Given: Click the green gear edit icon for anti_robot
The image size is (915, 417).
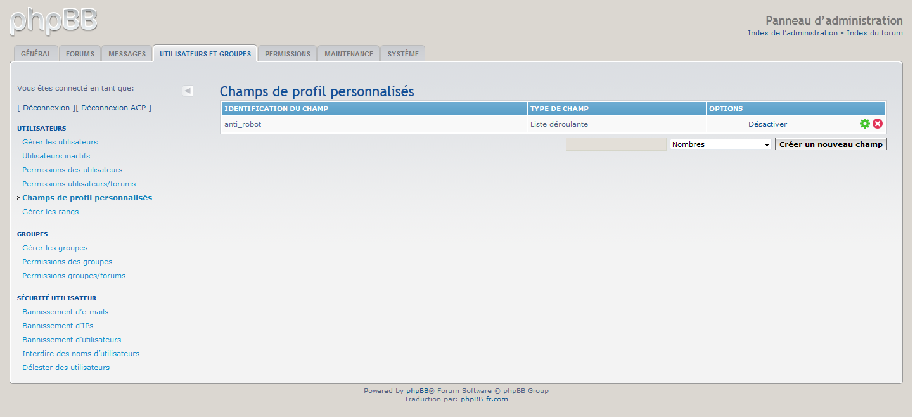Looking at the screenshot, I should click(x=864, y=124).
